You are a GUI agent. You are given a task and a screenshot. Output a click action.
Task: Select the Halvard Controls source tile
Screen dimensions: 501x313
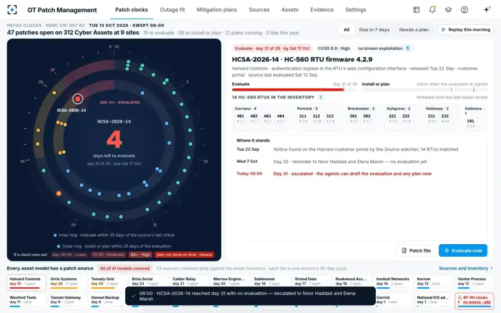pos(26,283)
